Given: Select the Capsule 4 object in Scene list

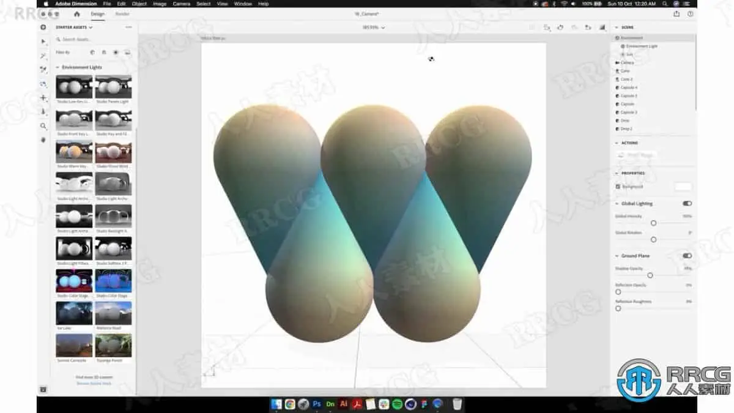Looking at the screenshot, I should tap(630, 87).
